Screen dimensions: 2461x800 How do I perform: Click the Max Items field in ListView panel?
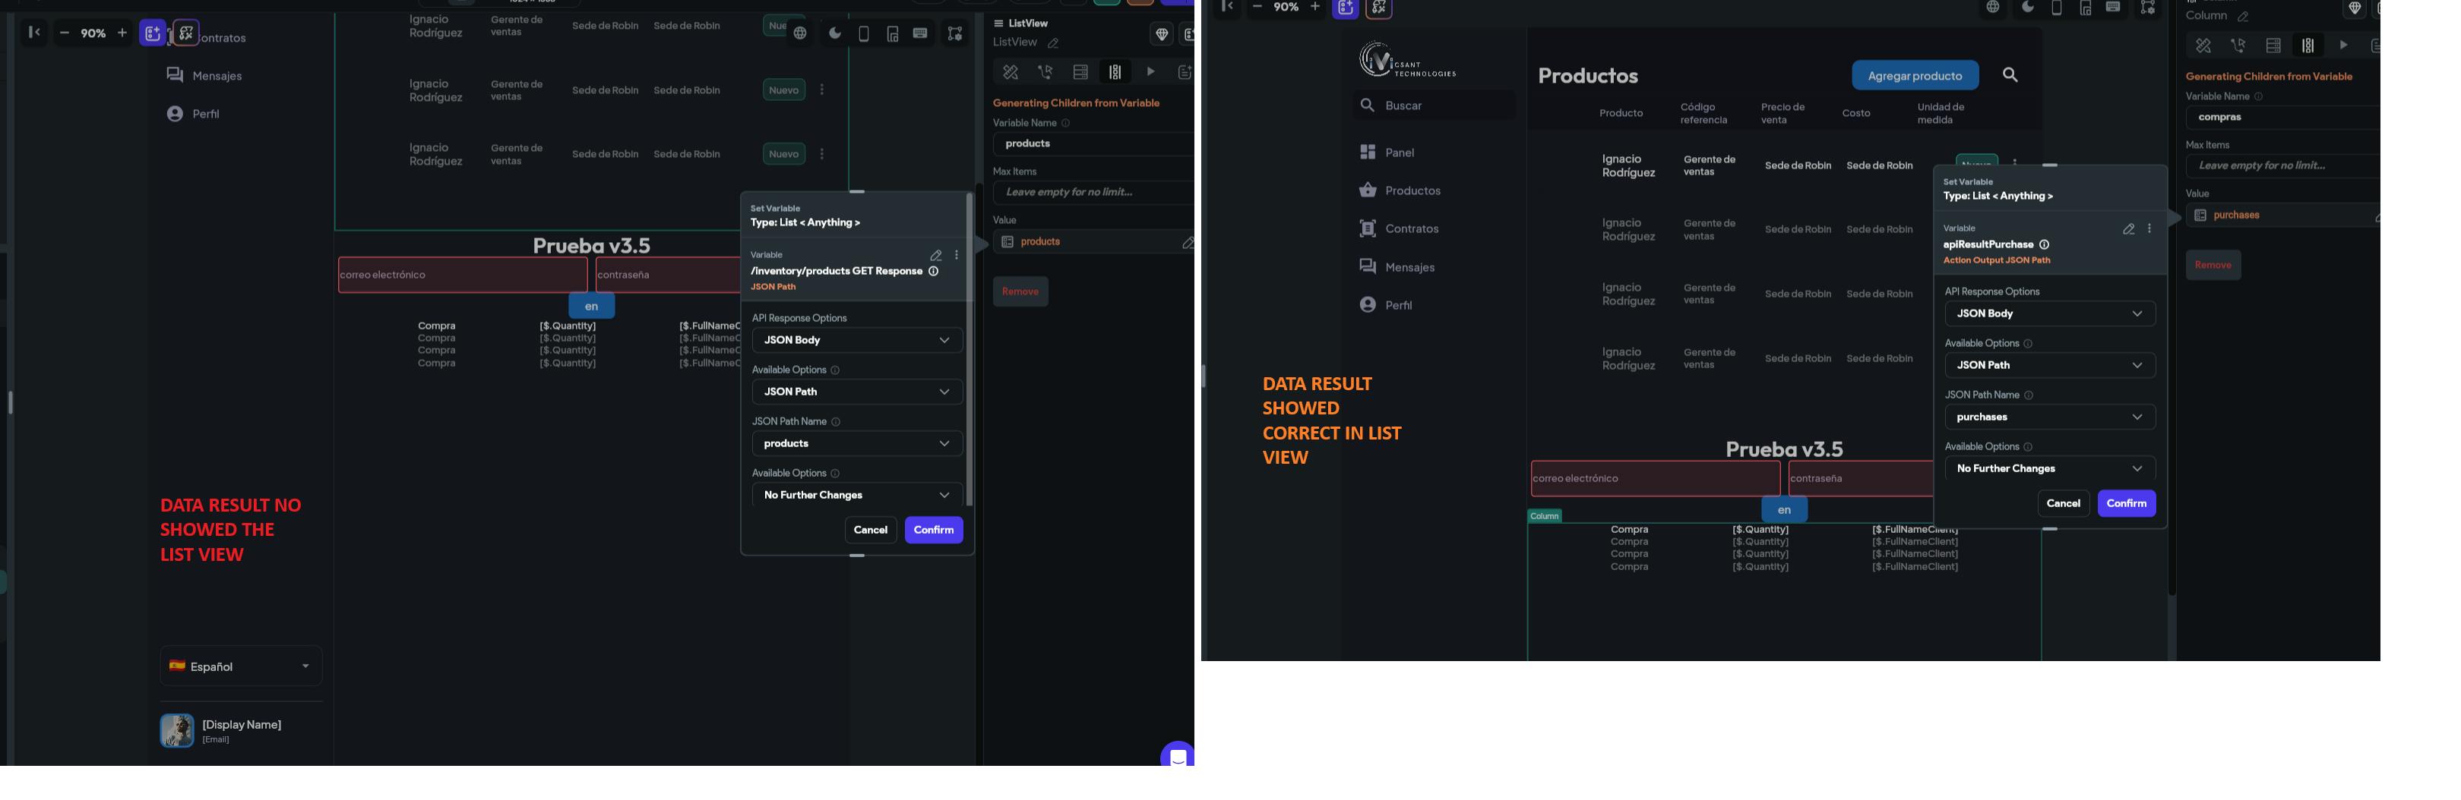point(1093,192)
